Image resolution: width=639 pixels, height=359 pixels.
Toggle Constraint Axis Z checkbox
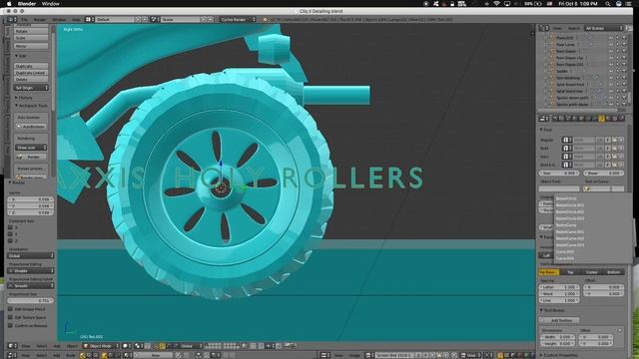point(11,240)
